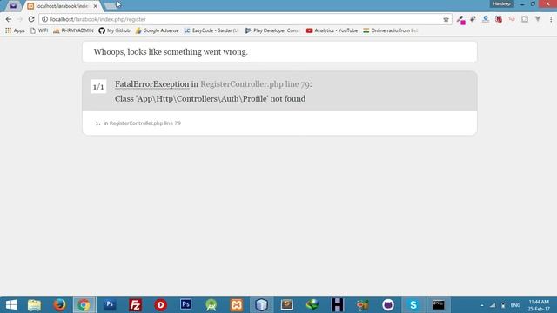This screenshot has width=557, height=313.
Task: Switch to Chrome in the taskbar
Action: coord(84,305)
